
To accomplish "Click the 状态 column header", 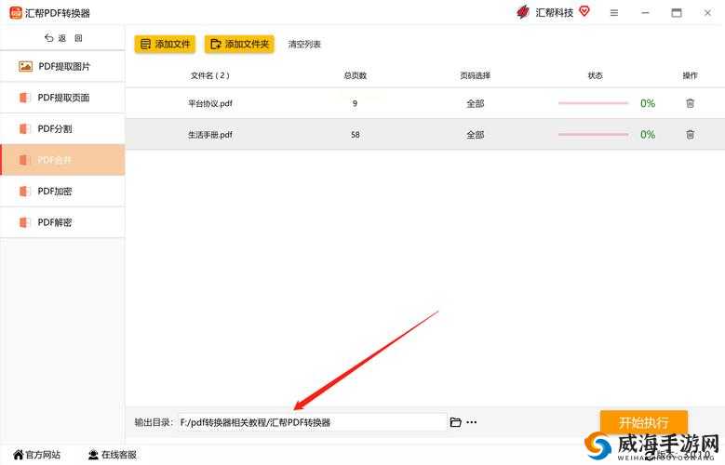I will pos(595,75).
